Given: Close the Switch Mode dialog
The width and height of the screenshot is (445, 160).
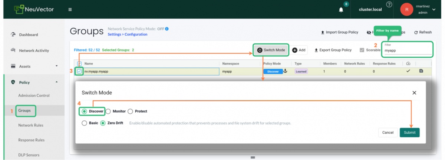Looking at the screenshot, I should pyautogui.click(x=414, y=93).
